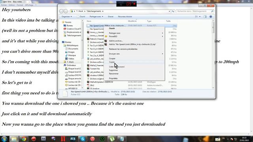Click the Nouveau dossier toolbar button
This screenshot has width=253, height=142.
(x=125, y=17)
